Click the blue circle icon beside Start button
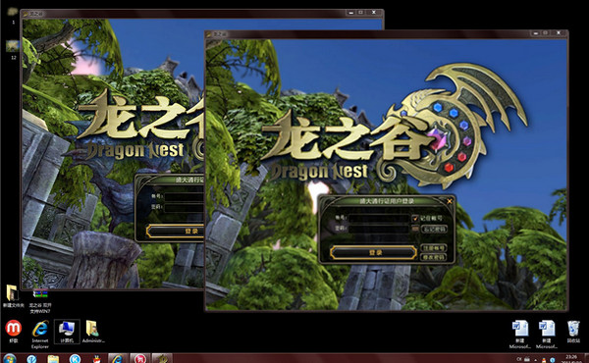The height and width of the screenshot is (363, 589). coord(31,359)
